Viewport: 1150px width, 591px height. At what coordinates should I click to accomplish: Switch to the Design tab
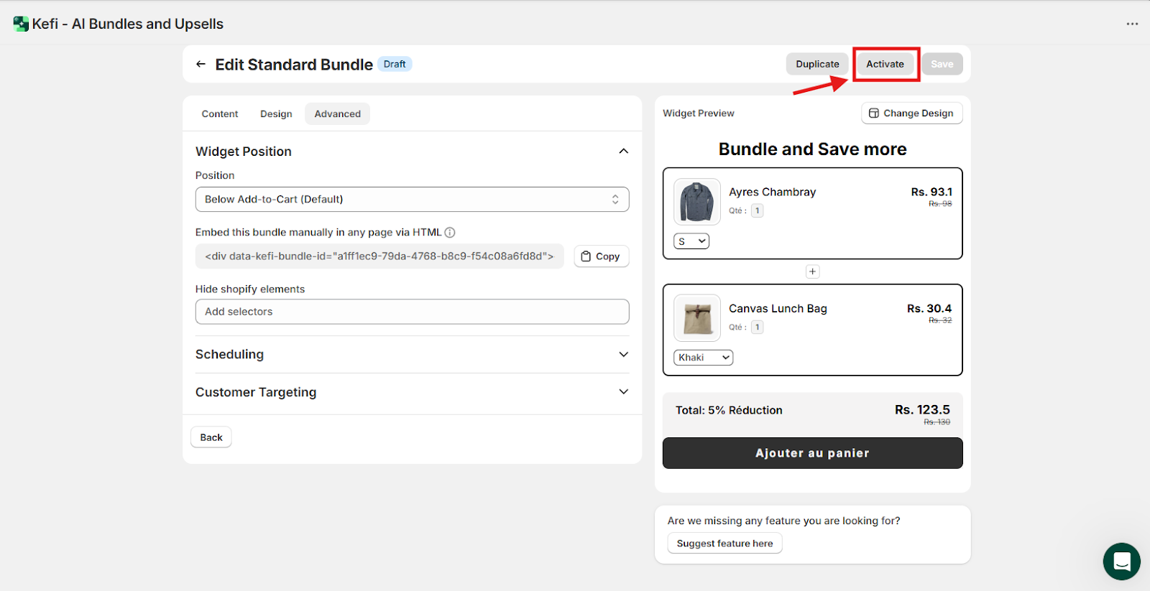[276, 114]
